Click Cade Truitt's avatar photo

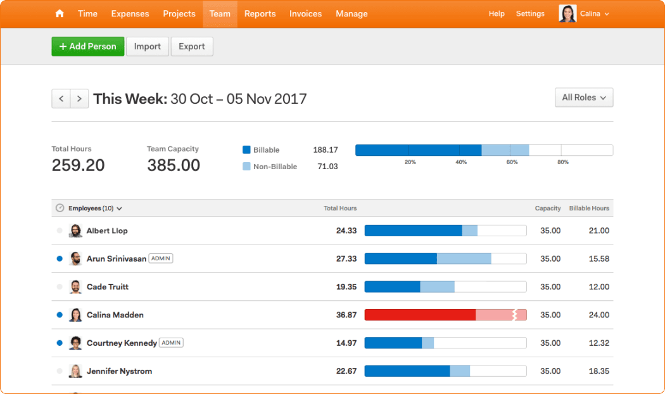point(75,287)
